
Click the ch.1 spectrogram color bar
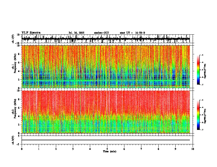(198, 70)
